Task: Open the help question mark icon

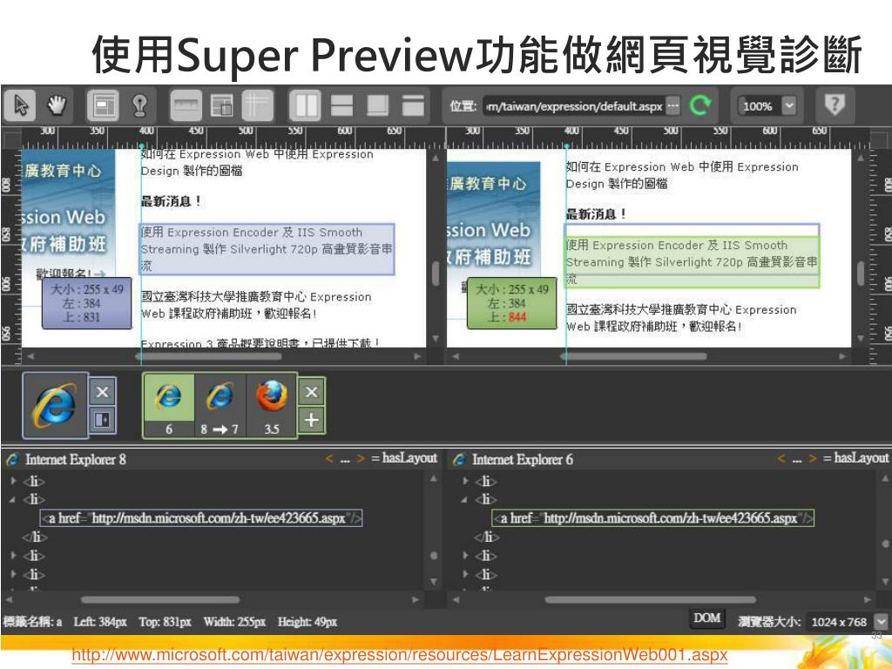Action: [834, 105]
